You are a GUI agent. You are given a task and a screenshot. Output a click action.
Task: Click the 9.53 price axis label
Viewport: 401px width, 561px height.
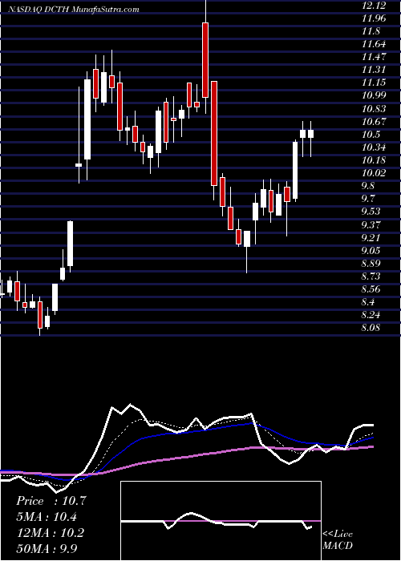(371, 212)
